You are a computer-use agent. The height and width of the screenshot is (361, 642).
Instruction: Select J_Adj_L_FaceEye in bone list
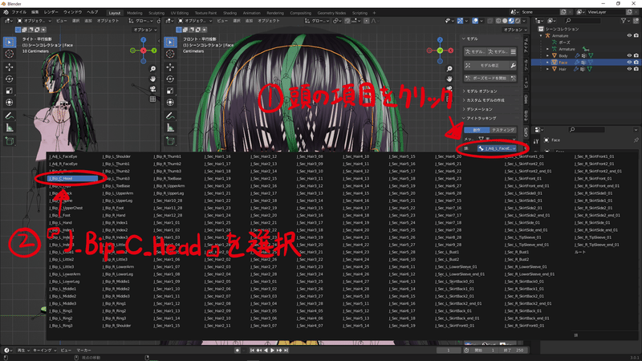[63, 156]
